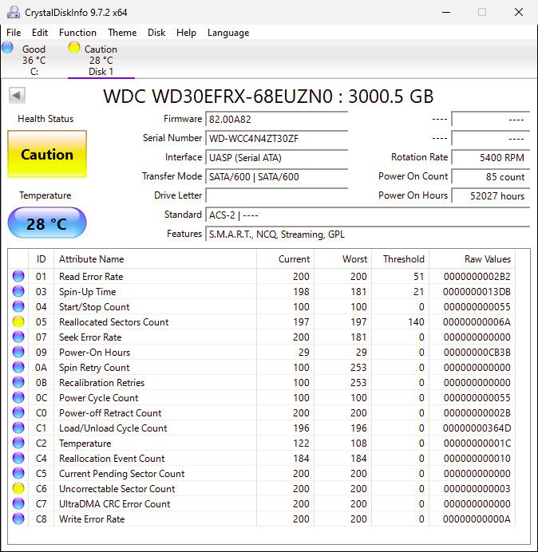Open the Theme menu

pos(122,33)
